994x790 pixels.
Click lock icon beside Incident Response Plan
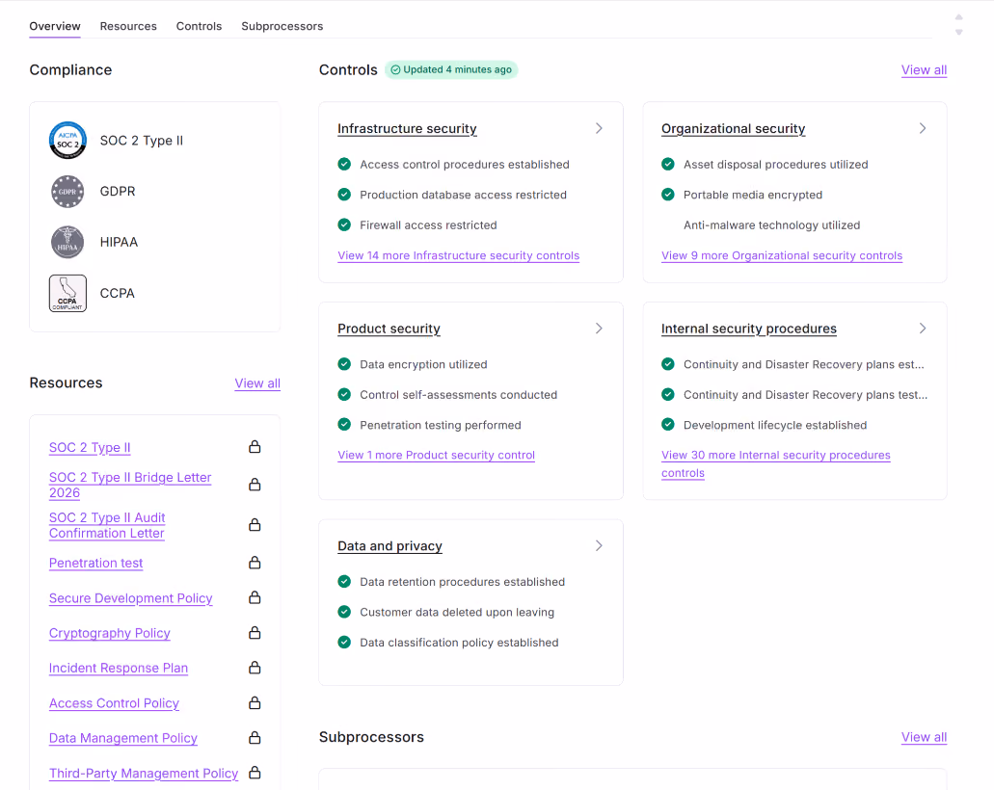click(x=255, y=668)
